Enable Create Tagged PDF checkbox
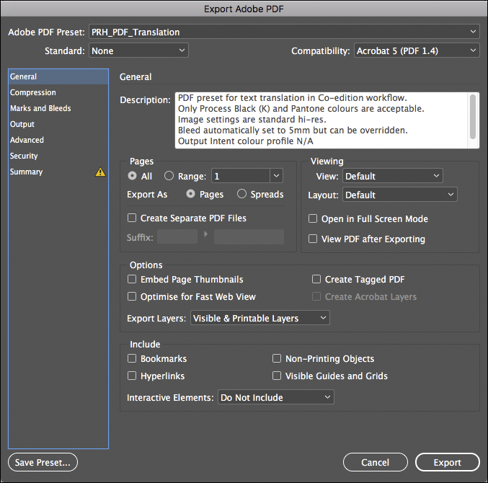488x483 pixels. click(x=316, y=279)
